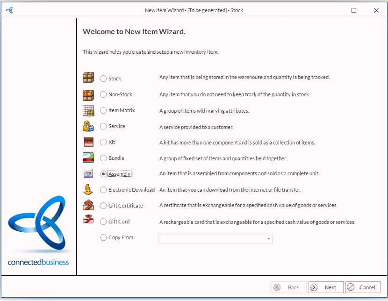Click the Gift Certificate icon
Image resolution: width=388 pixels, height=301 pixels.
88,205
